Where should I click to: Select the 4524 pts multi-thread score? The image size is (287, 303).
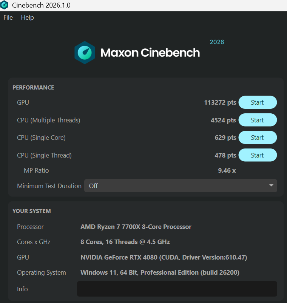point(223,120)
